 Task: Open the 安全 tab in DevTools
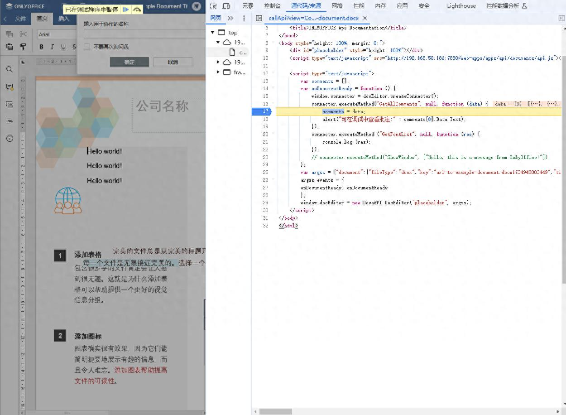tap(424, 6)
